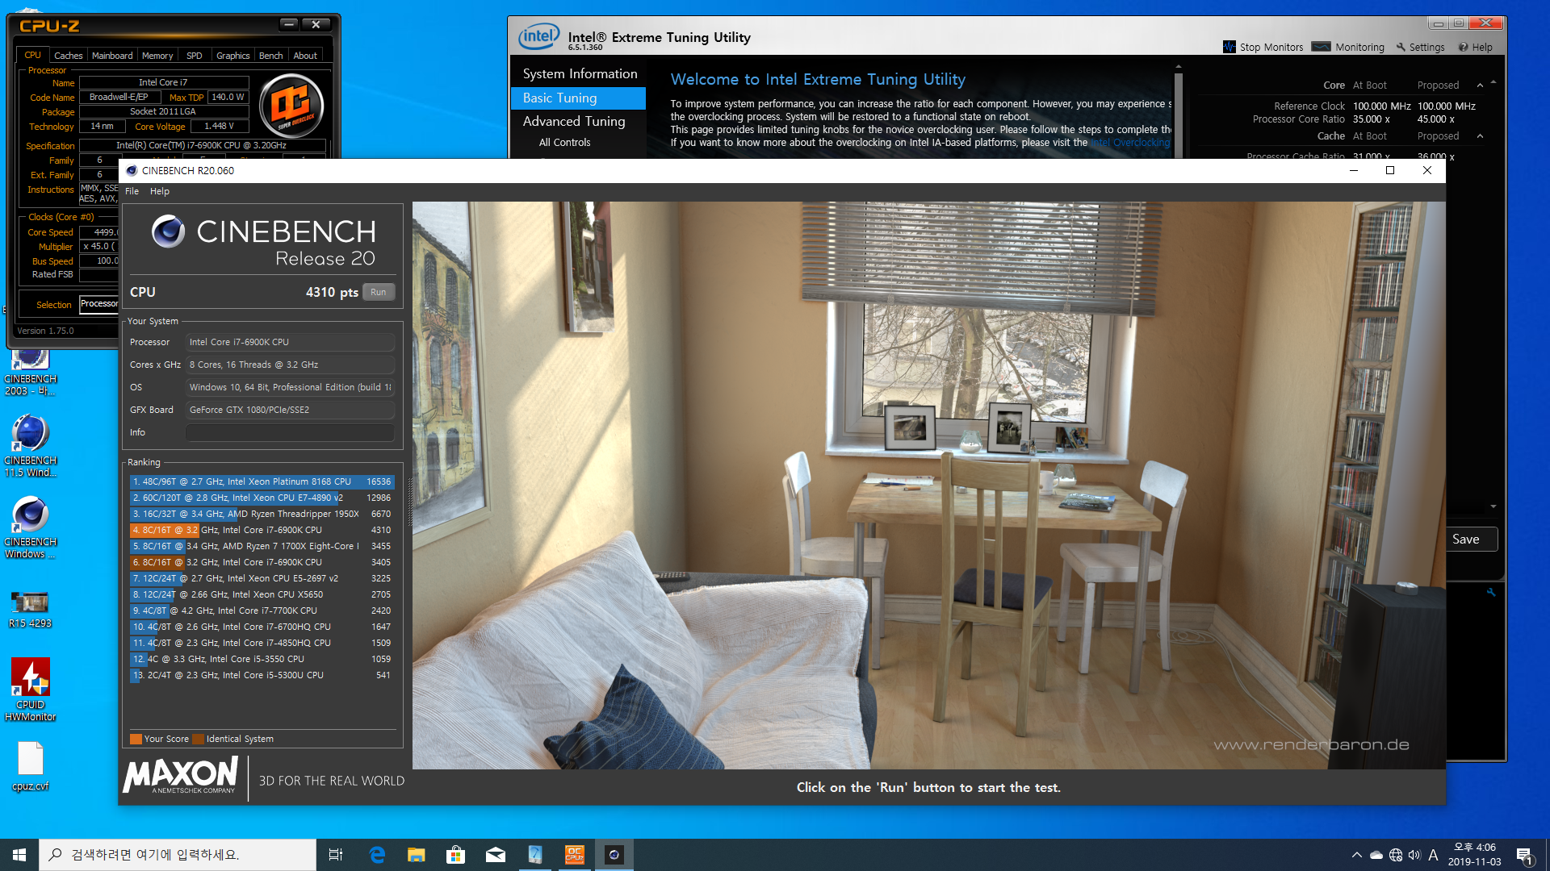This screenshot has width=1550, height=871.
Task: Click the Save button in Intel XTU
Action: click(1472, 540)
